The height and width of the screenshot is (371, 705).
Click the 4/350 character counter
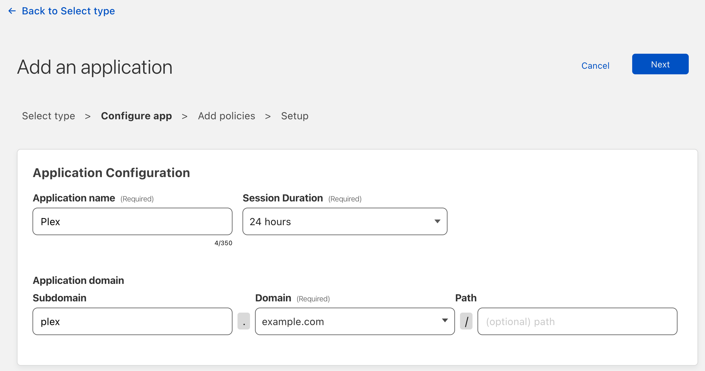223,243
